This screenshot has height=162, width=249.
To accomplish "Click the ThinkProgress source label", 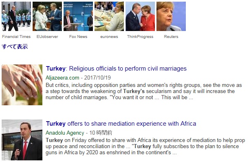I will pyautogui.click(x=140, y=37).
